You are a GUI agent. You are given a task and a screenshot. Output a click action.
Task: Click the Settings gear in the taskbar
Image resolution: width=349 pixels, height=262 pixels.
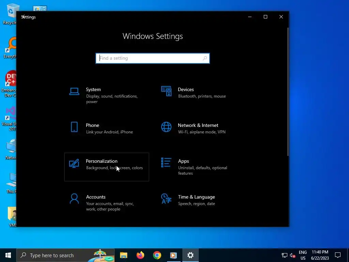tap(190, 255)
